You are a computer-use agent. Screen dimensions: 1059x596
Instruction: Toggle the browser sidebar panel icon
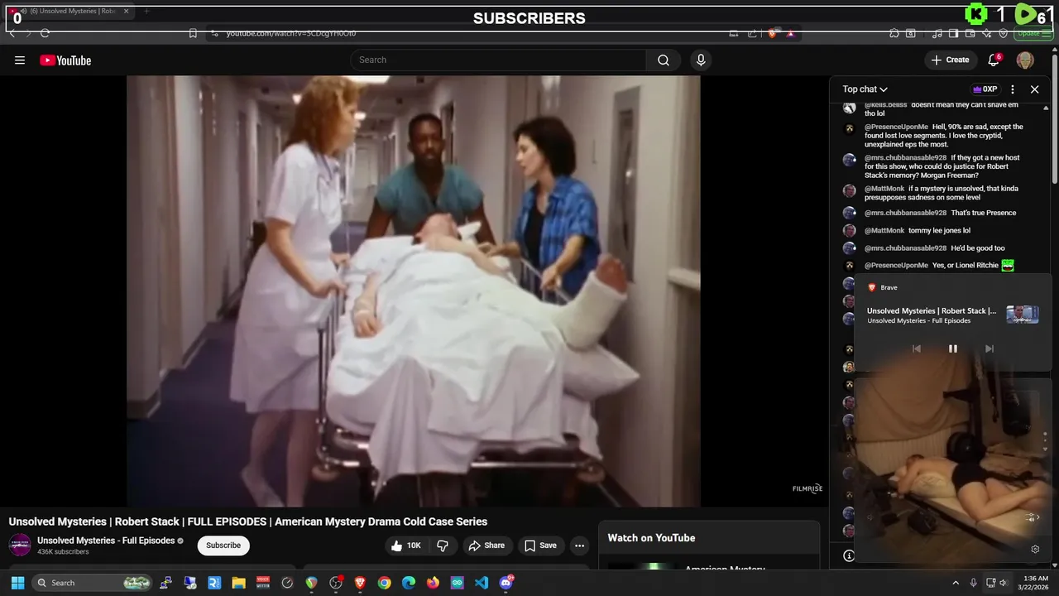954,33
